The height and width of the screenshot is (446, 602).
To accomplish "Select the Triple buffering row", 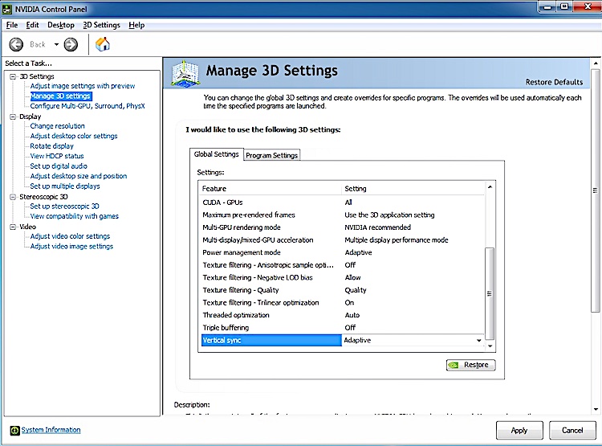I will (x=343, y=328).
